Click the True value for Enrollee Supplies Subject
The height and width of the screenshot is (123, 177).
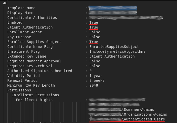pyautogui.click(x=93, y=42)
